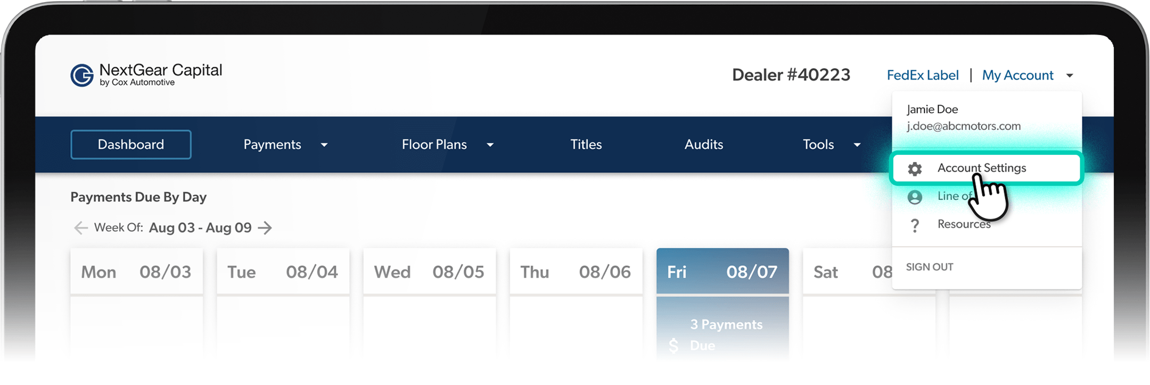
Task: Expand the Payments menu arrow
Action: [x=324, y=145]
